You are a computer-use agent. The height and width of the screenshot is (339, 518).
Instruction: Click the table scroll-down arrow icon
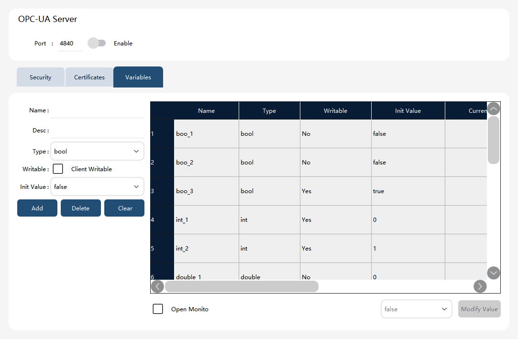(493, 273)
